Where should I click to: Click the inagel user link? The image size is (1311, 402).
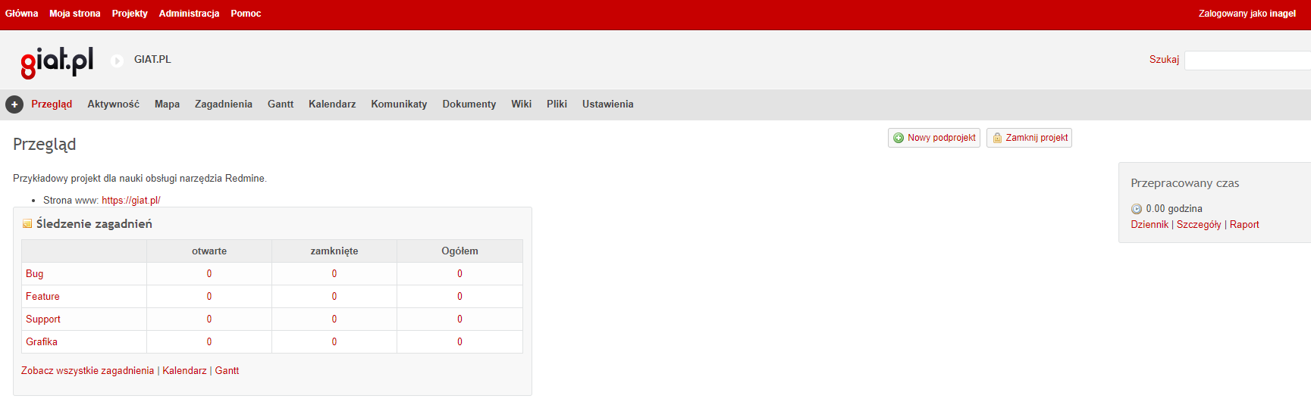click(1283, 14)
